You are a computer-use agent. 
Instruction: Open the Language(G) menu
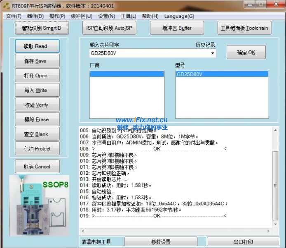[179, 16]
